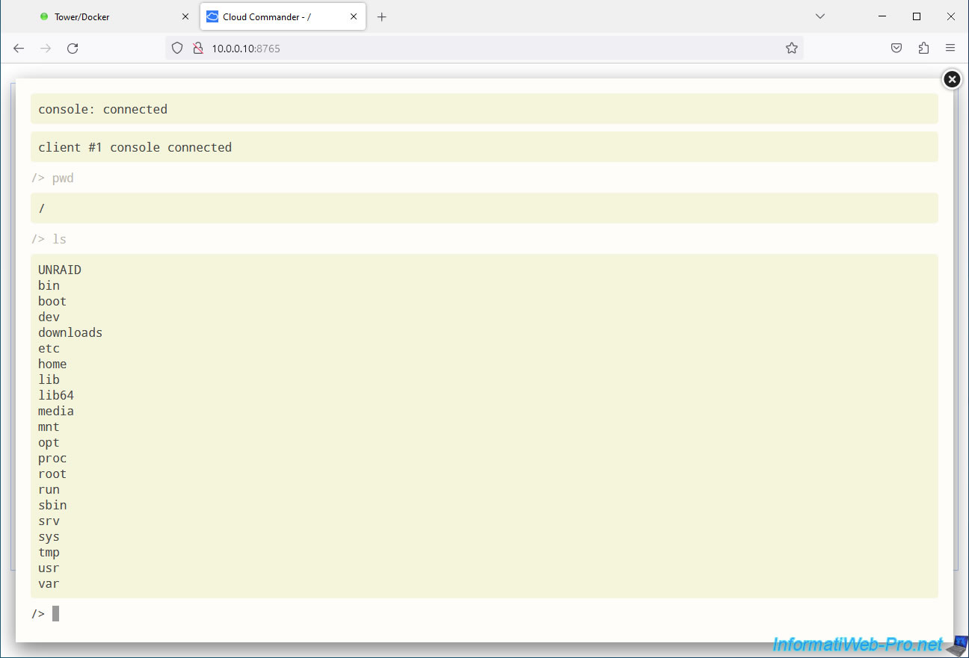Click the previous 'pwd' command line
The height and width of the screenshot is (658, 969).
click(x=63, y=178)
